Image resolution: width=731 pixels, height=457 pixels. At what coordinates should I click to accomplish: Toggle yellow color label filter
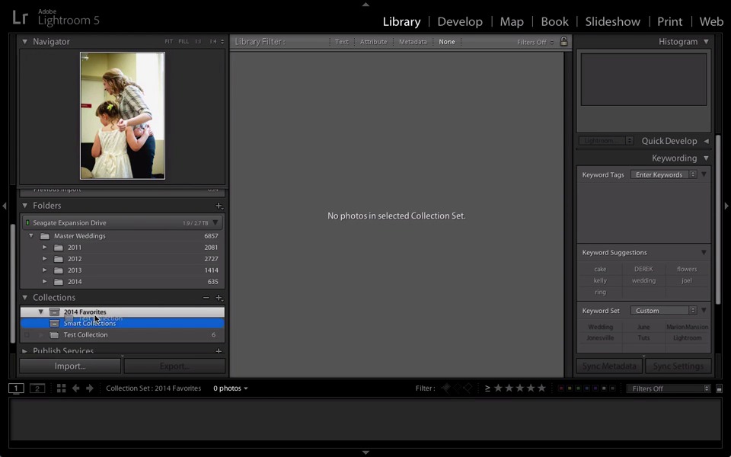coord(570,388)
